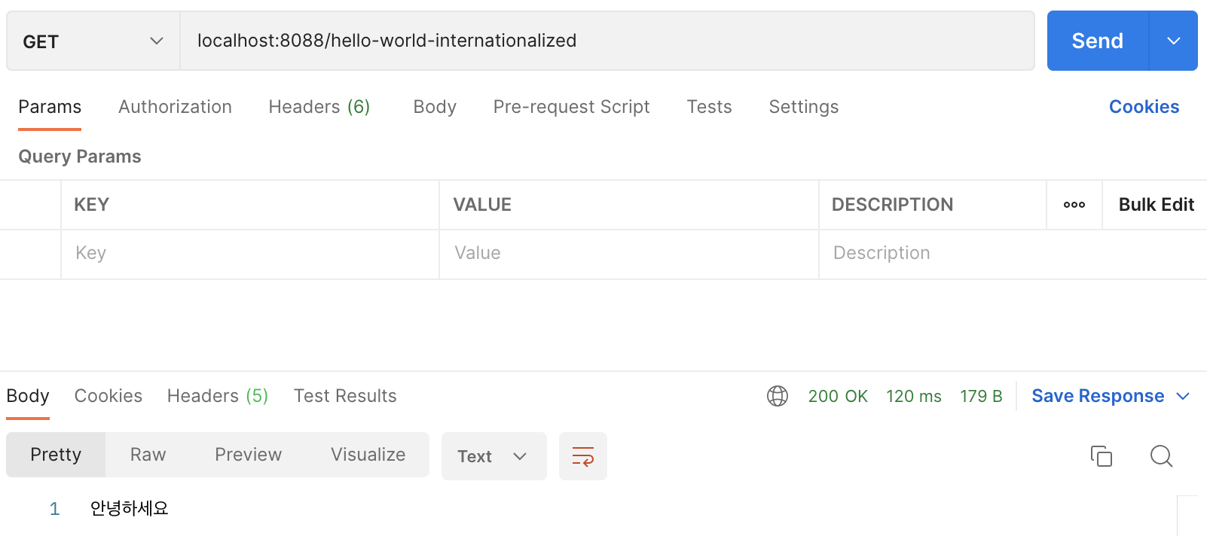1207x536 pixels.
Task: Click line number 1 in response
Action: point(54,509)
